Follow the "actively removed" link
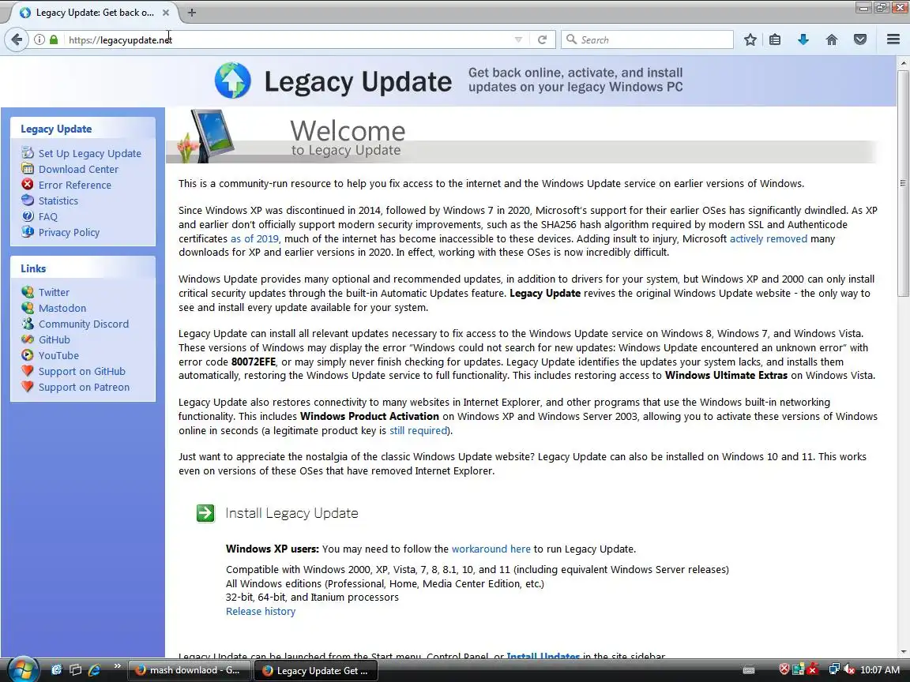910x682 pixels. point(769,238)
